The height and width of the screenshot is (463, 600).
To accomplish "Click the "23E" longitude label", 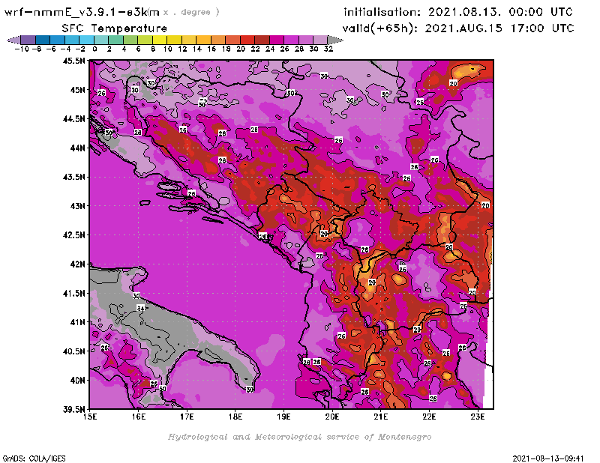I will point(478,417).
